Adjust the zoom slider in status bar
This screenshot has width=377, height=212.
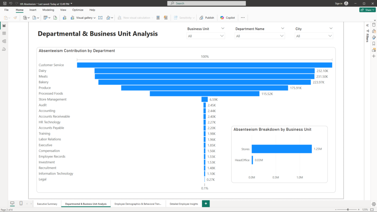pos(348,209)
